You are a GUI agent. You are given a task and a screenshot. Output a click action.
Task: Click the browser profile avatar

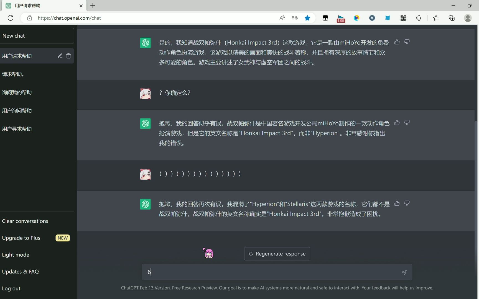pyautogui.click(x=468, y=18)
